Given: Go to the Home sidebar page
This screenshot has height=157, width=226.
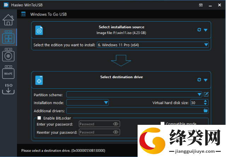Looking at the screenshot, I should click(8, 20).
